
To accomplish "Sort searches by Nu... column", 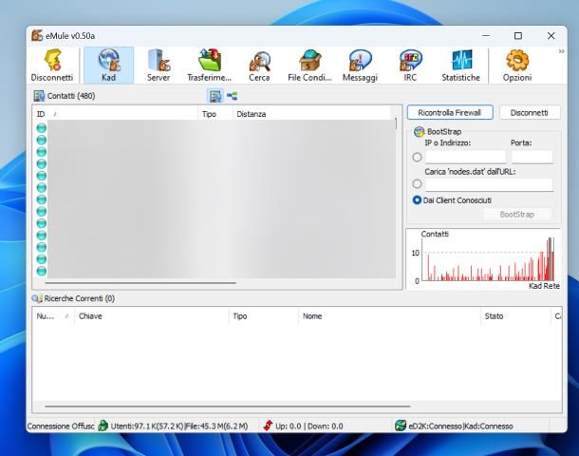I will tap(53, 316).
